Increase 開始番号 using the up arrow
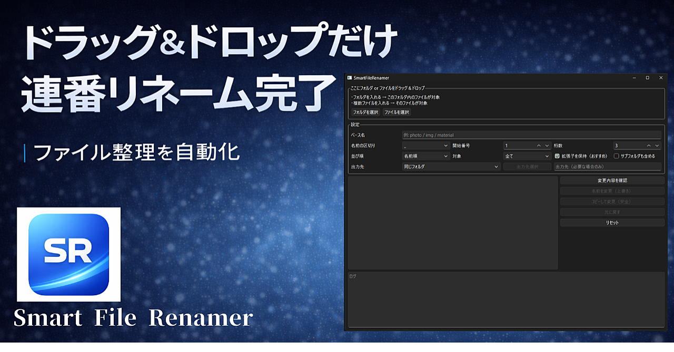The width and height of the screenshot is (674, 352). pyautogui.click(x=538, y=146)
